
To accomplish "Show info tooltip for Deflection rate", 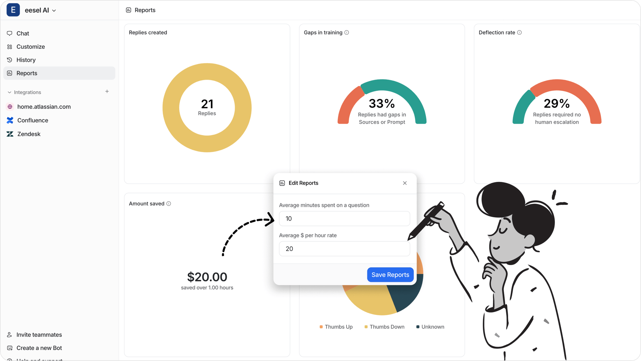I will point(519,32).
